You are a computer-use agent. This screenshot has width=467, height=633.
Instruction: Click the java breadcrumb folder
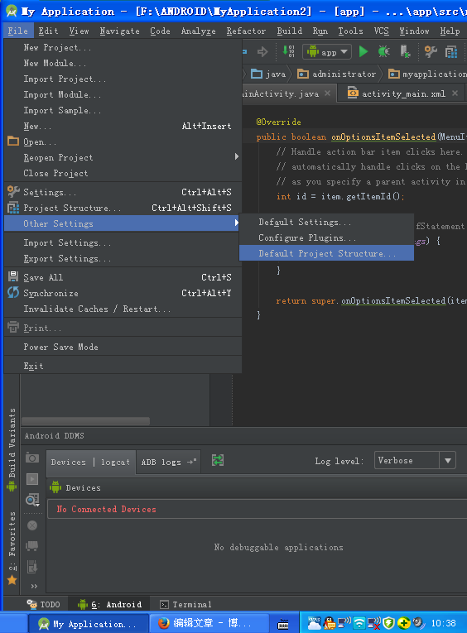point(268,74)
